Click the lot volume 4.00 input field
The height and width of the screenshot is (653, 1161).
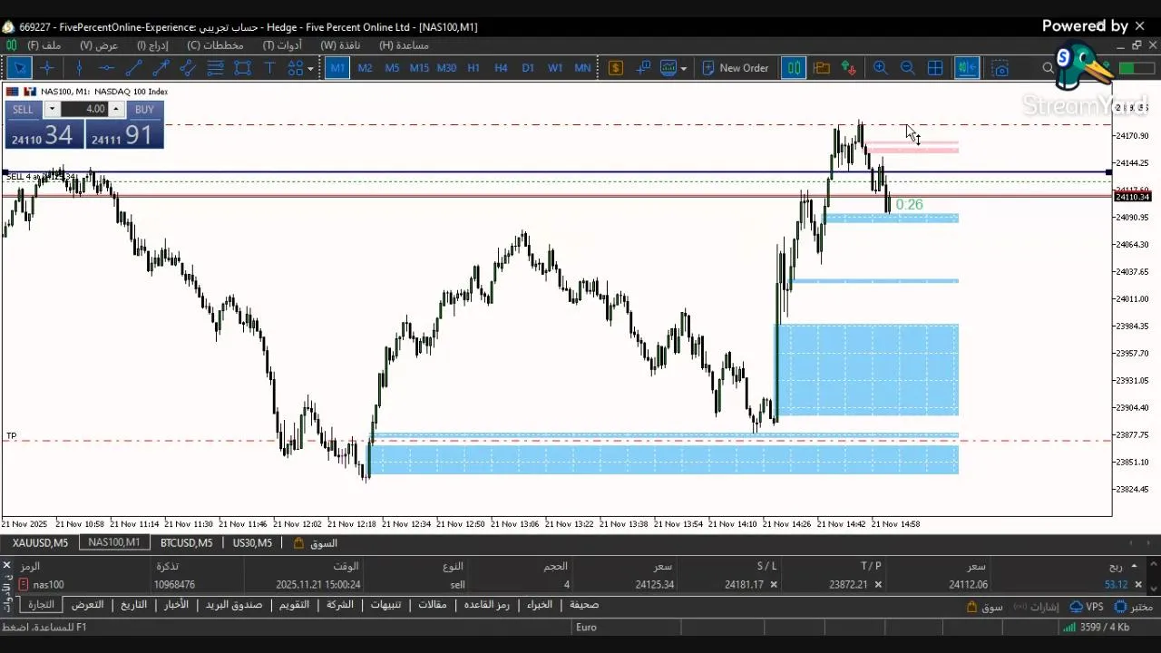[87, 110]
